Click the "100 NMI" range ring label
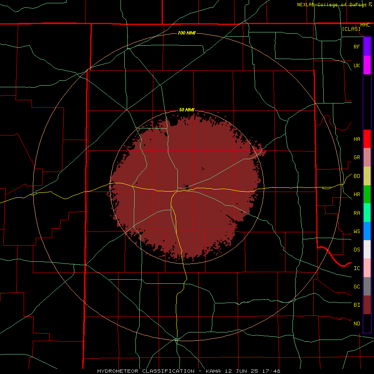This screenshot has width=374, height=374. (x=187, y=33)
